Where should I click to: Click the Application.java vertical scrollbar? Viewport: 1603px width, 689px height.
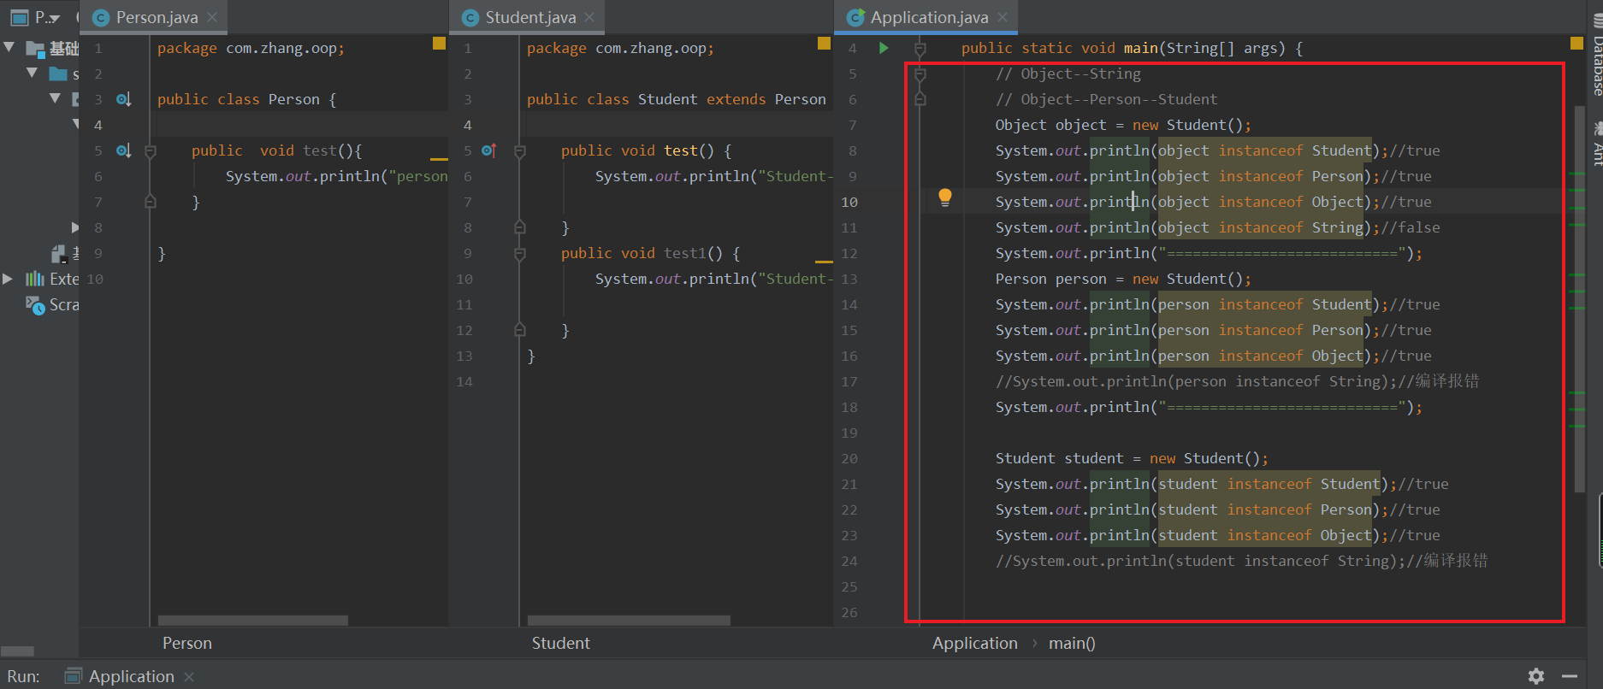[1579, 299]
